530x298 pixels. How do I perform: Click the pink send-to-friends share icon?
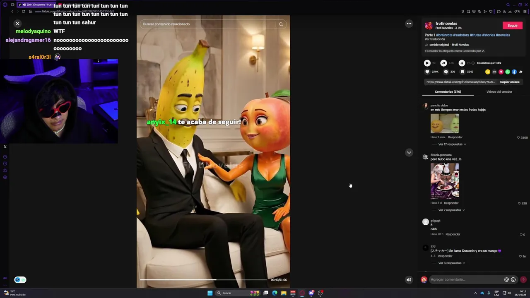tap(501, 72)
